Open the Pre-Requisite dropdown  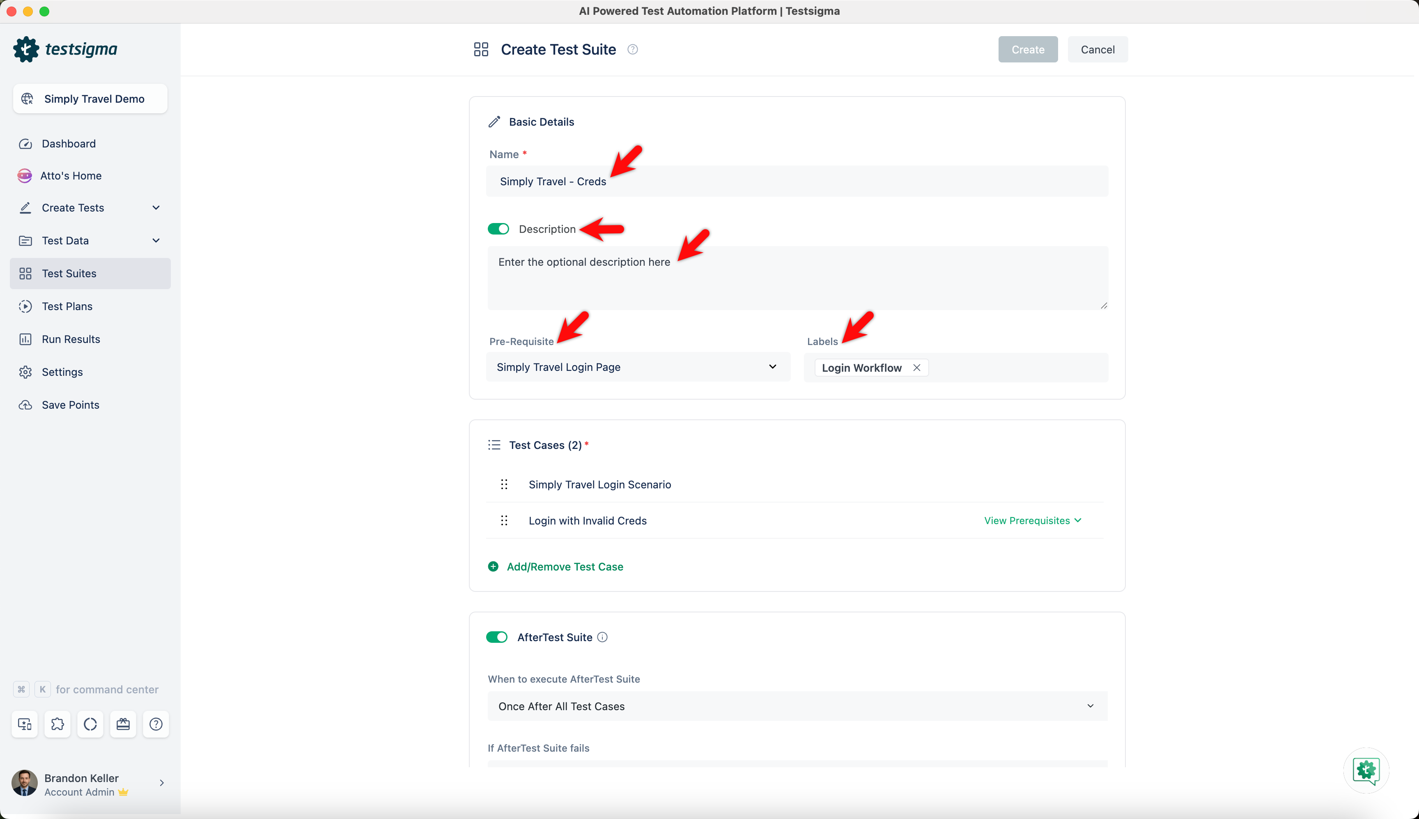click(x=638, y=367)
